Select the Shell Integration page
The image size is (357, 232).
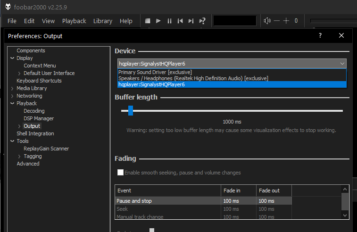pyautogui.click(x=35, y=133)
